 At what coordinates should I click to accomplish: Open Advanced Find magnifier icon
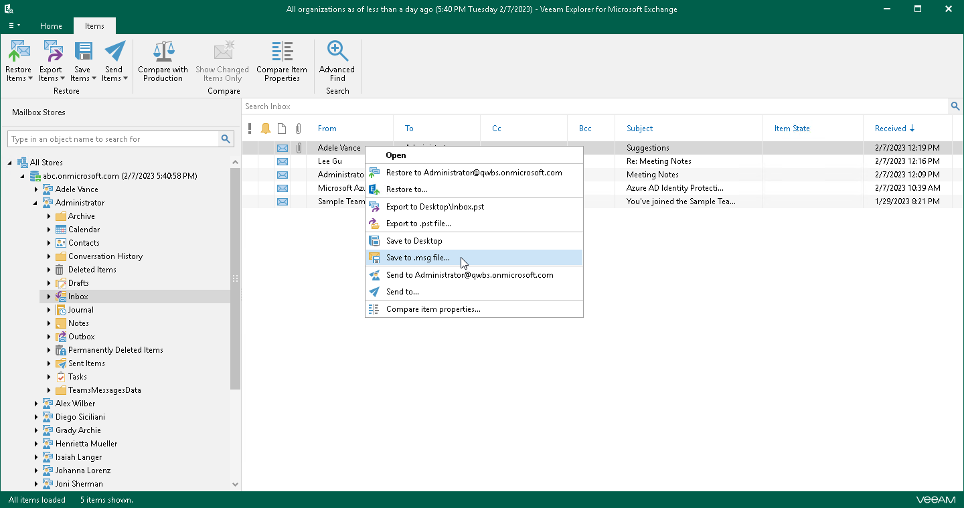click(x=337, y=52)
